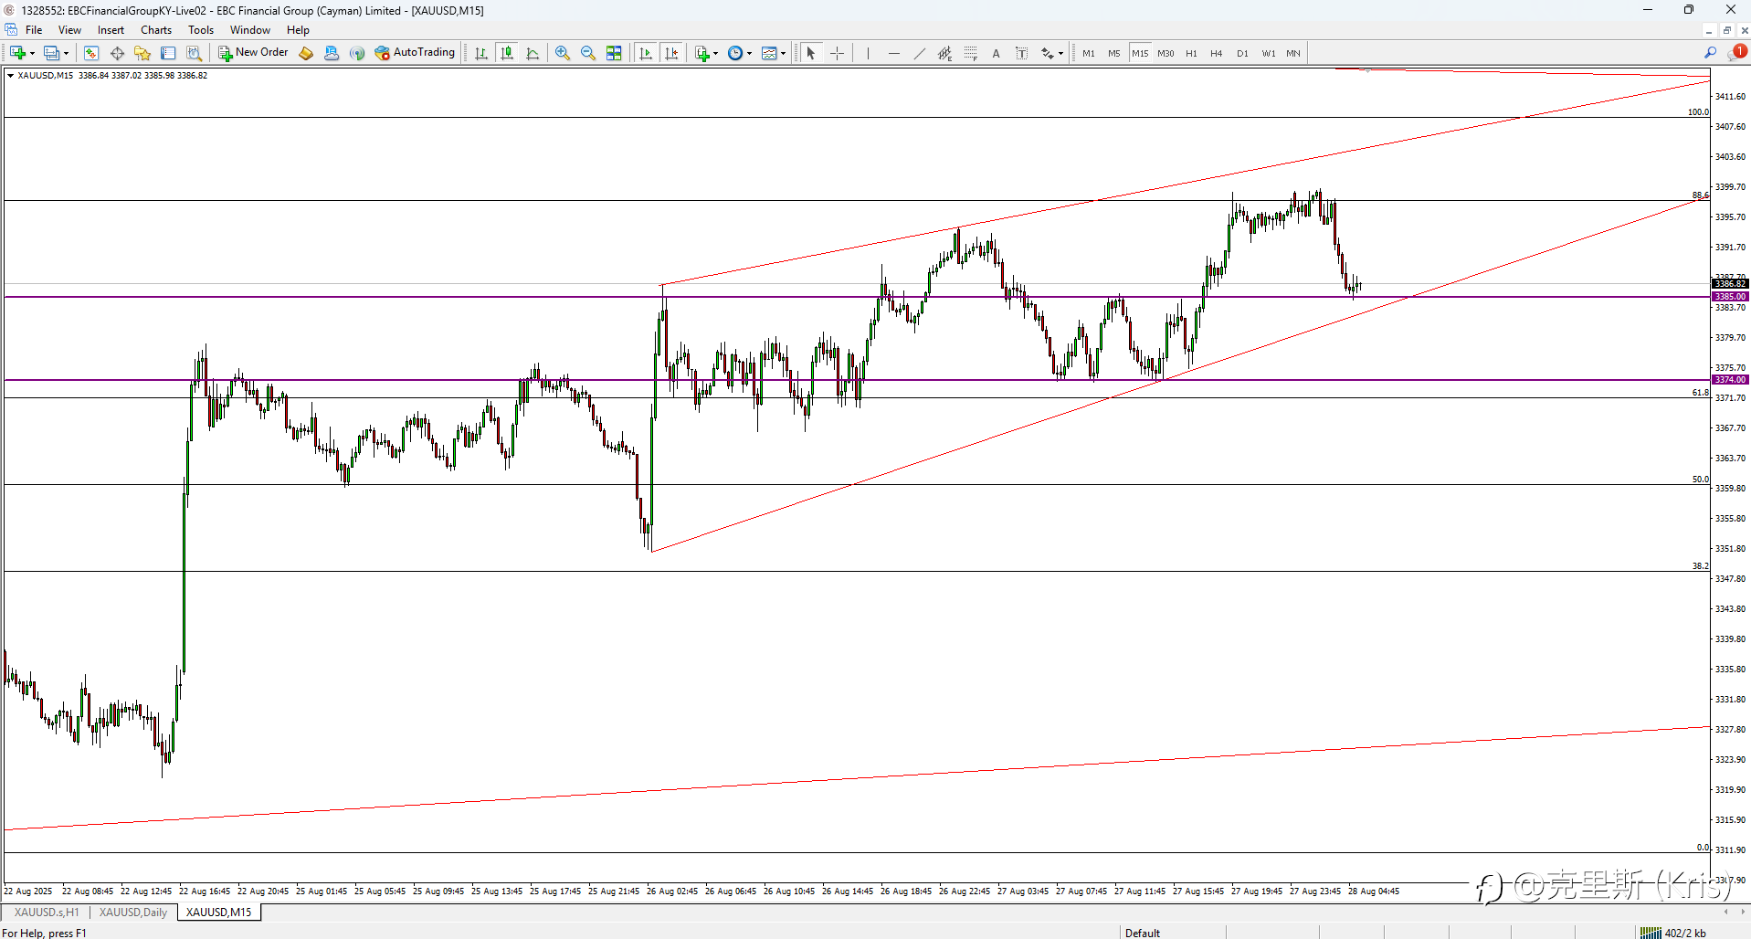1751x939 pixels.
Task: Toggle the chart auto scroll button
Action: pos(646,53)
